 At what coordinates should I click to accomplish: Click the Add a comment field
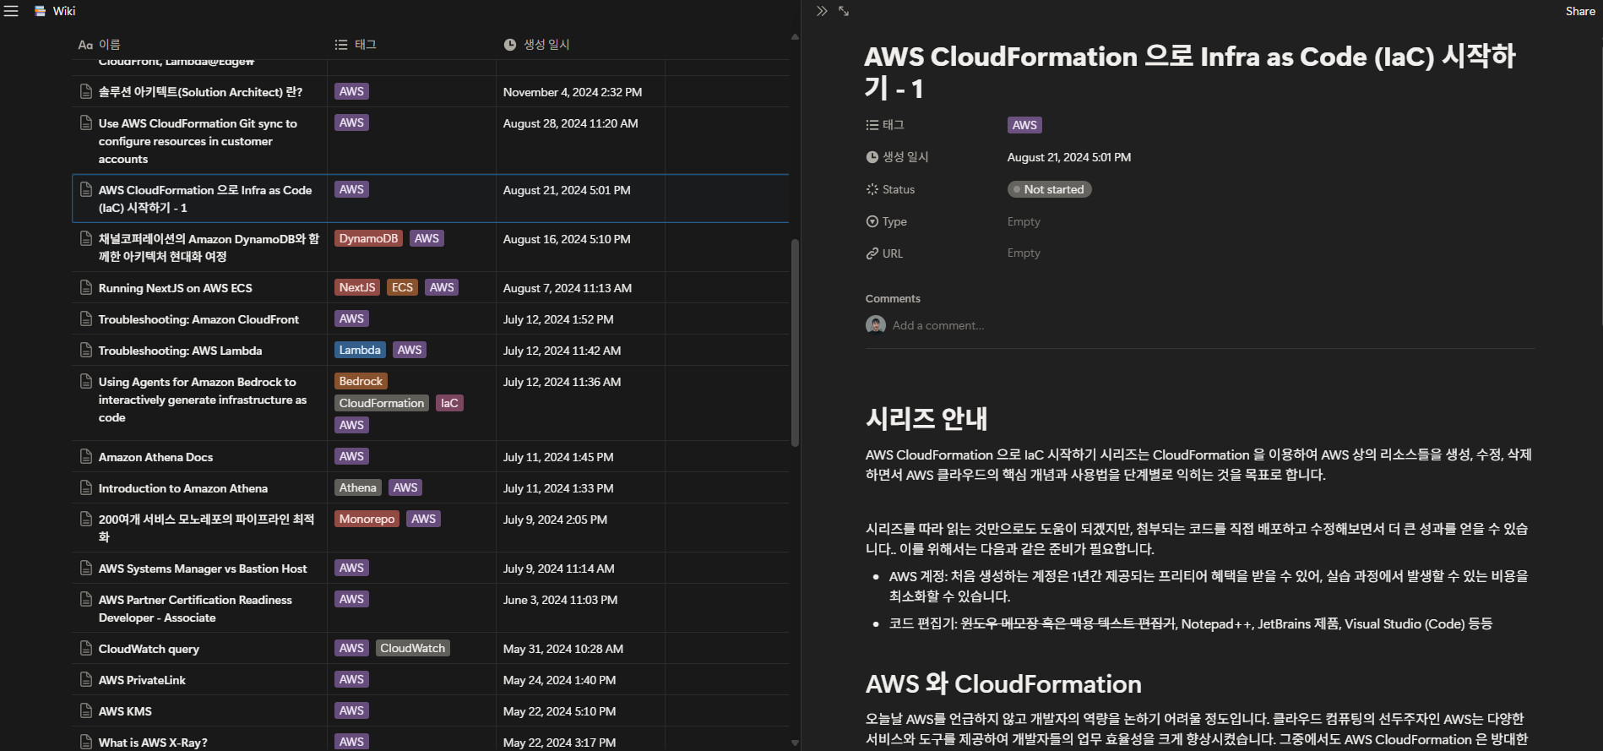point(937,325)
